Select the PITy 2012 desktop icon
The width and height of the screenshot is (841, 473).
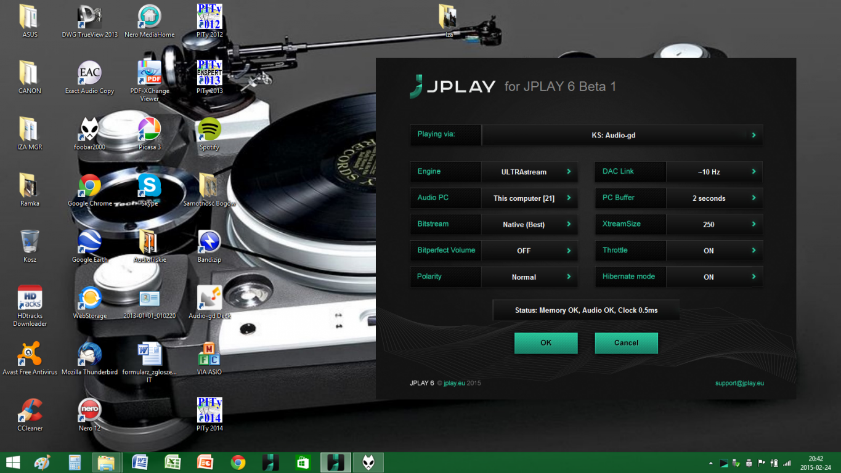[209, 21]
